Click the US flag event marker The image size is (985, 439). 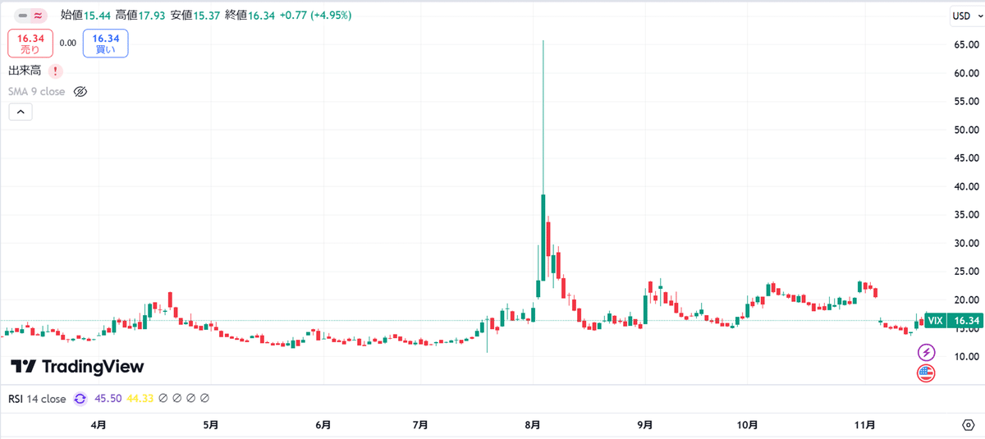tap(926, 373)
